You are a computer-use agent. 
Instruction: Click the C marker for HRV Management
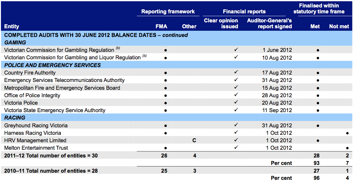(x=194, y=140)
